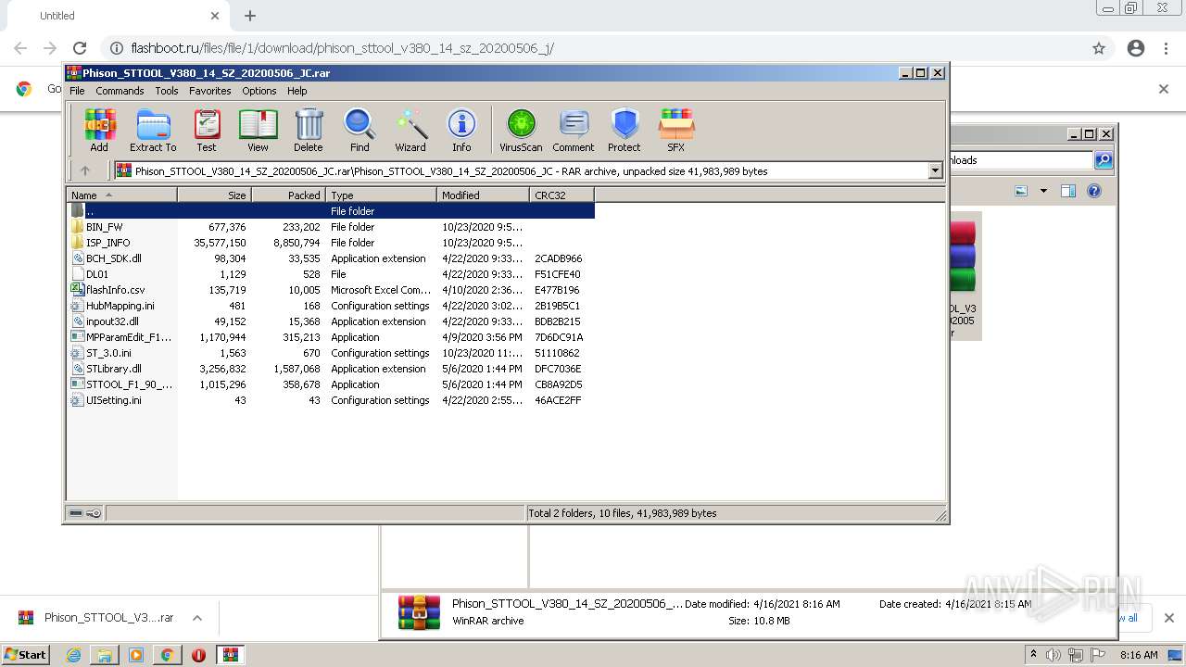Toggle the Explorer preview pane icon
The width and height of the screenshot is (1186, 667).
coord(1068,191)
